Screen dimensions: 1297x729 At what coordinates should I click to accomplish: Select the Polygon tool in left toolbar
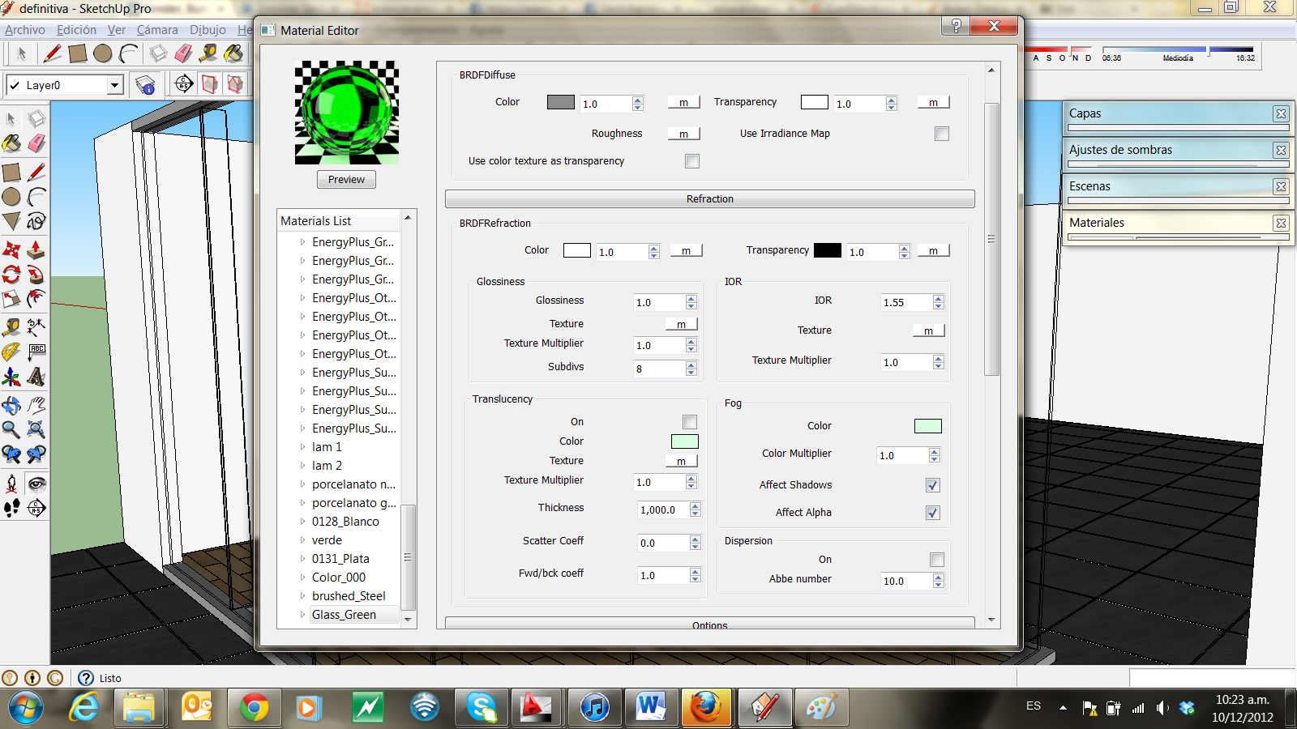coord(11,221)
